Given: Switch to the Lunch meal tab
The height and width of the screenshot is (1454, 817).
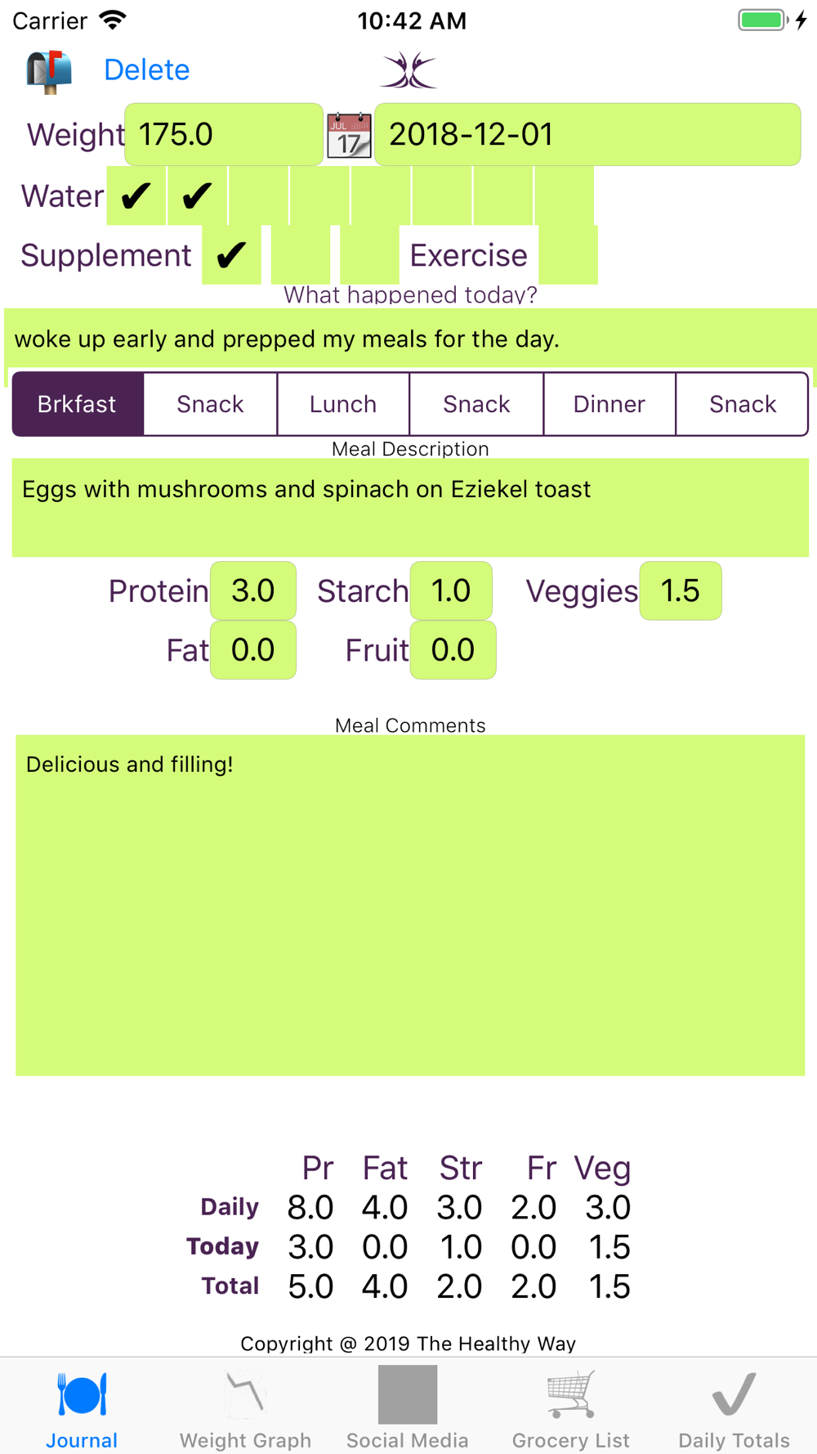Looking at the screenshot, I should click(343, 404).
